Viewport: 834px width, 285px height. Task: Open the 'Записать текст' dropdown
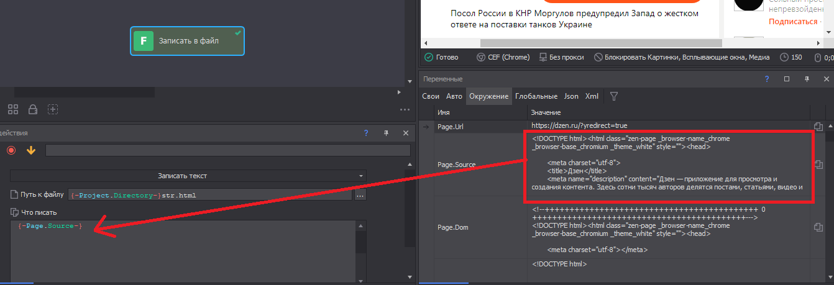[188, 176]
